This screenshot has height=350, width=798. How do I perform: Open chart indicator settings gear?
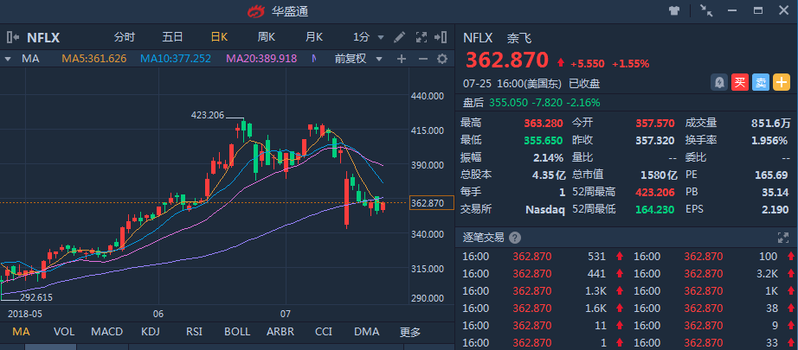pyautogui.click(x=442, y=59)
